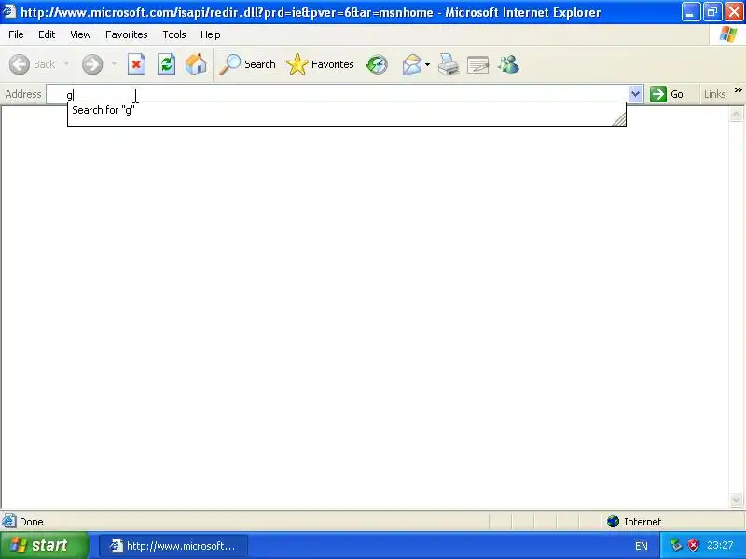The image size is (746, 559).
Task: Click the EN language indicator
Action: pos(642,546)
